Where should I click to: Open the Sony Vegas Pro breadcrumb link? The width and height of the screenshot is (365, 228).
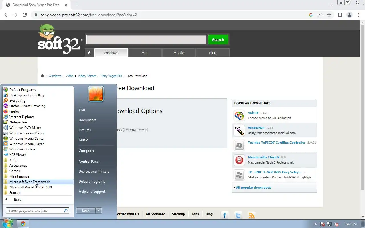click(x=111, y=76)
